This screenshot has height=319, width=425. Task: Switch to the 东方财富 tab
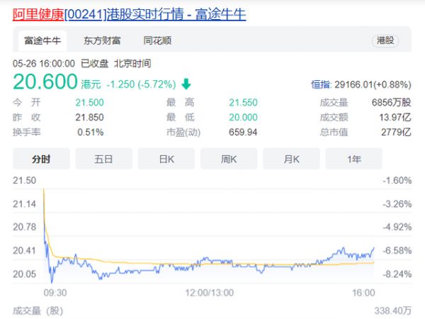[x=102, y=40]
